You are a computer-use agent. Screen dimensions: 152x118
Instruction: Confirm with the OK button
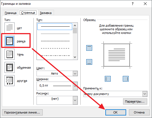(116, 112)
